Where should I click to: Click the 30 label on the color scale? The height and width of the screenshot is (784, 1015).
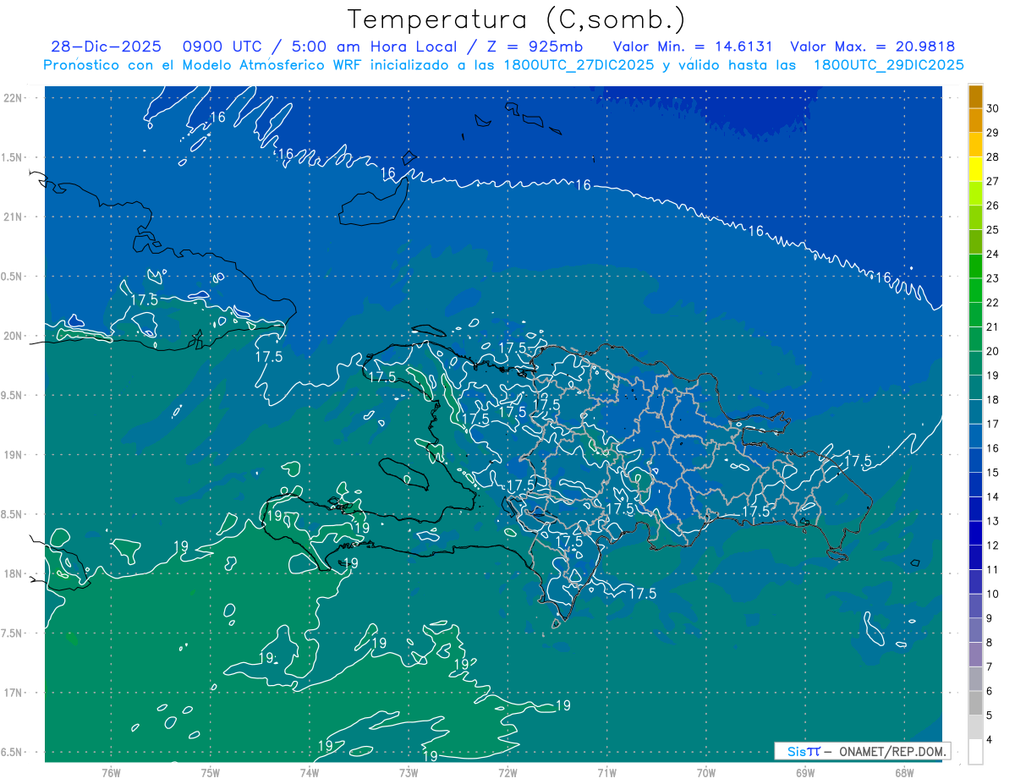tap(992, 107)
